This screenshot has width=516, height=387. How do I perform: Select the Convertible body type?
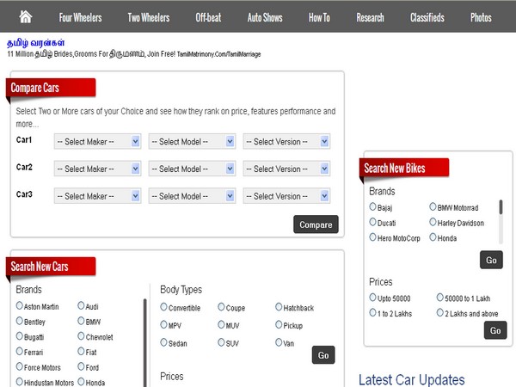164,307
